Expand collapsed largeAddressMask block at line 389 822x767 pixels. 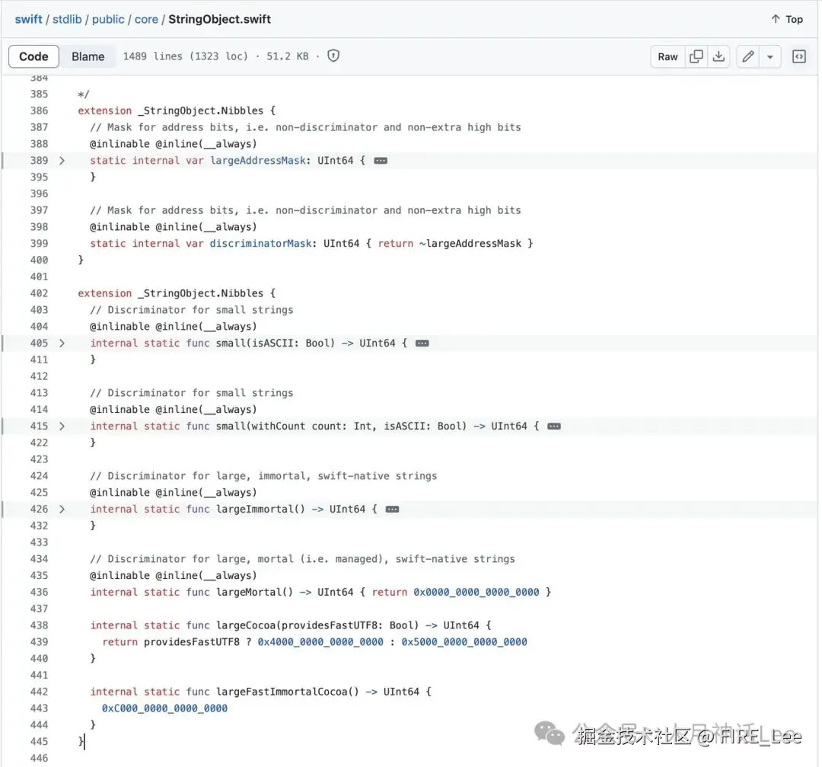62,161
